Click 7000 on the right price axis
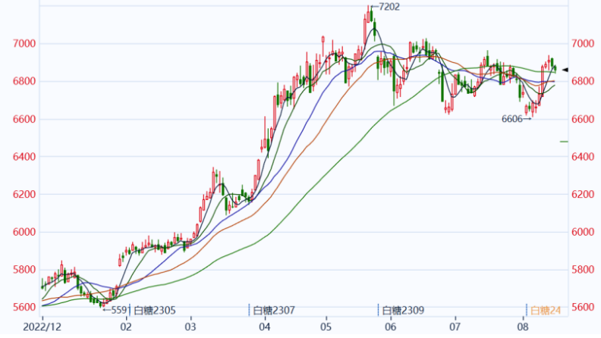 point(584,44)
